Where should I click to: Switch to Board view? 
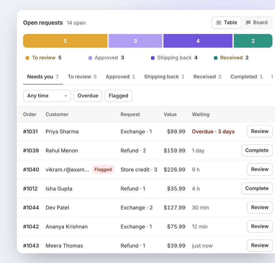pyautogui.click(x=256, y=22)
